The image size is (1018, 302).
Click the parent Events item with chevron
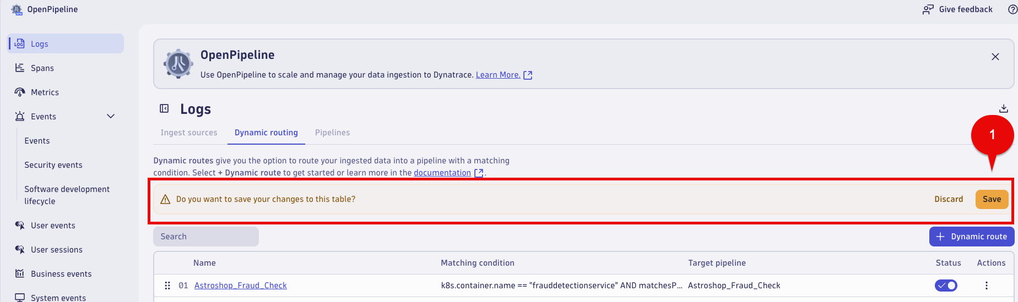[x=66, y=116]
